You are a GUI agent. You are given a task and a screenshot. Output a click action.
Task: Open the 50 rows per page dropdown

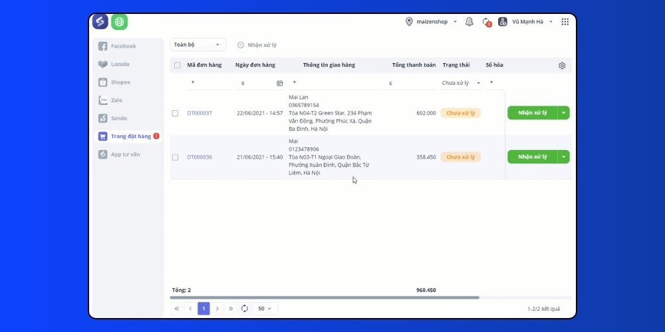[x=265, y=309]
